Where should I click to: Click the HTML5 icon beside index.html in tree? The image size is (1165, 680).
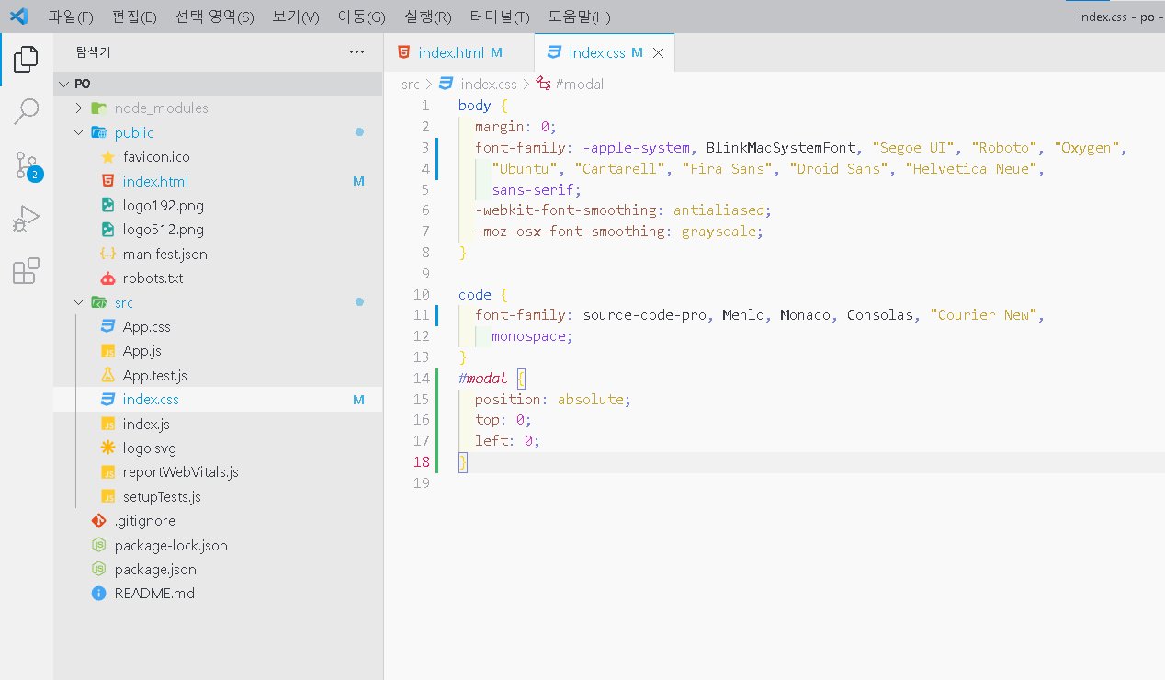[107, 181]
